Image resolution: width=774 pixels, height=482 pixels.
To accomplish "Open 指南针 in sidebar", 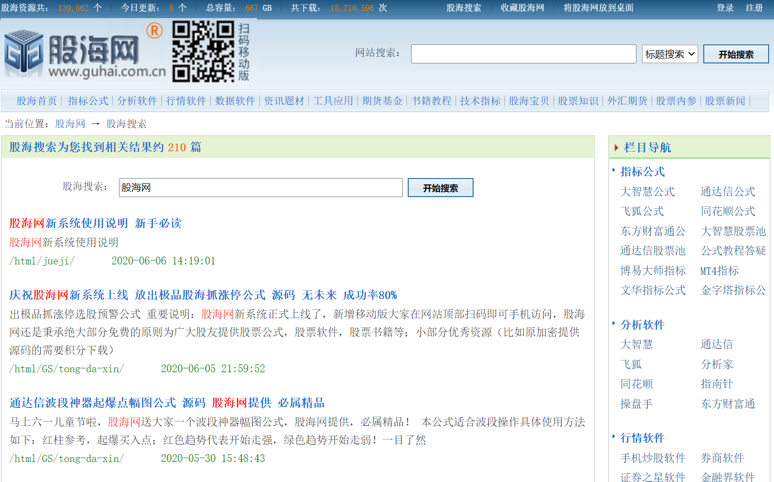I will point(717,384).
